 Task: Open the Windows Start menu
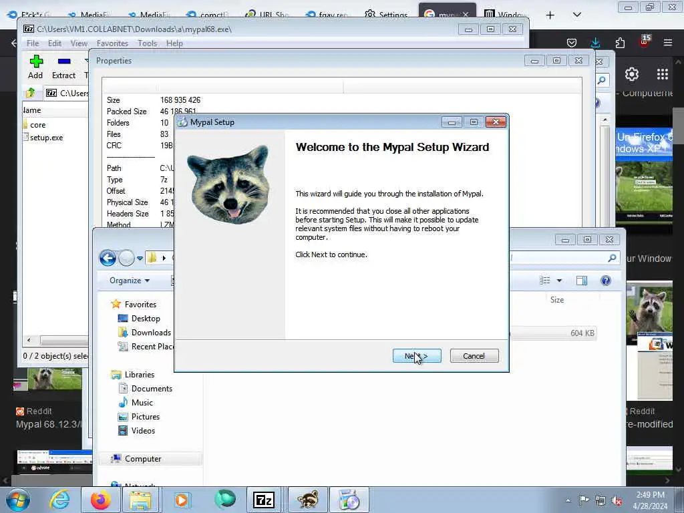coord(18,500)
